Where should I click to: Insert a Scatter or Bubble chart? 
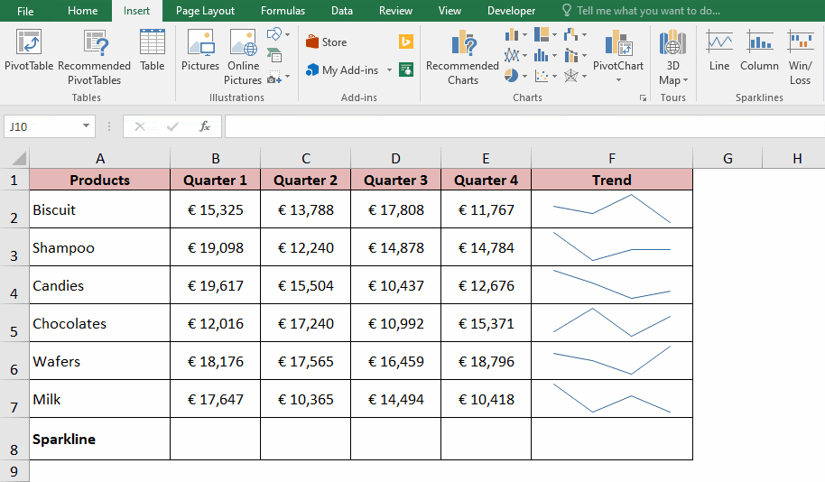(545, 76)
